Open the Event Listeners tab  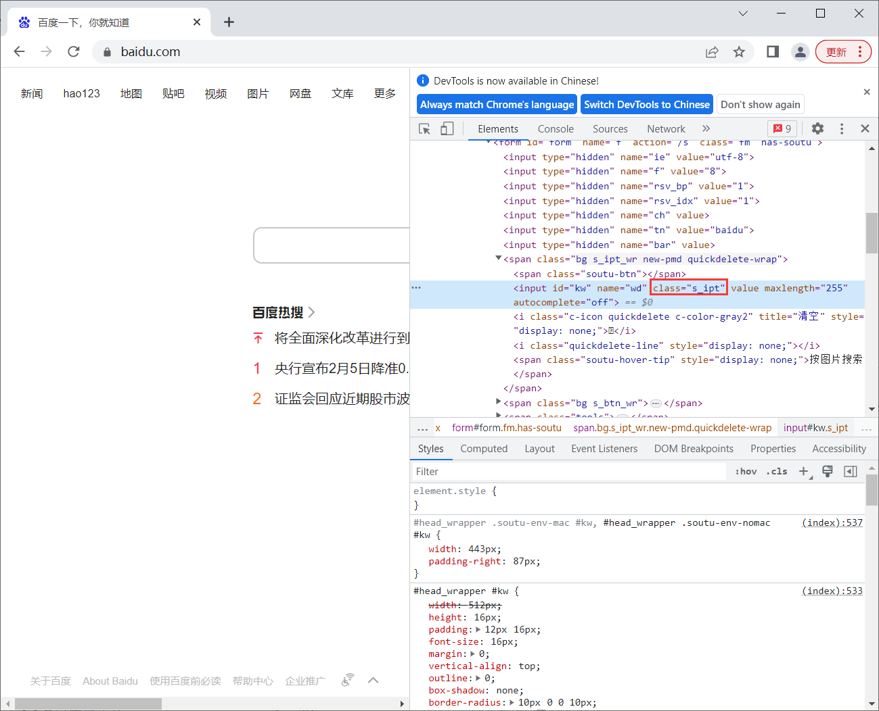[x=604, y=448]
